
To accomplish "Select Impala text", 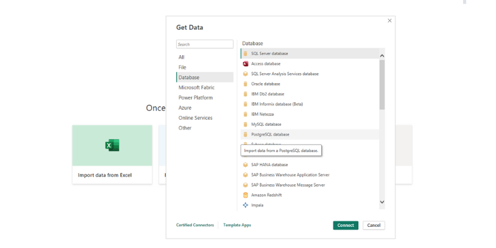I will [x=257, y=205].
